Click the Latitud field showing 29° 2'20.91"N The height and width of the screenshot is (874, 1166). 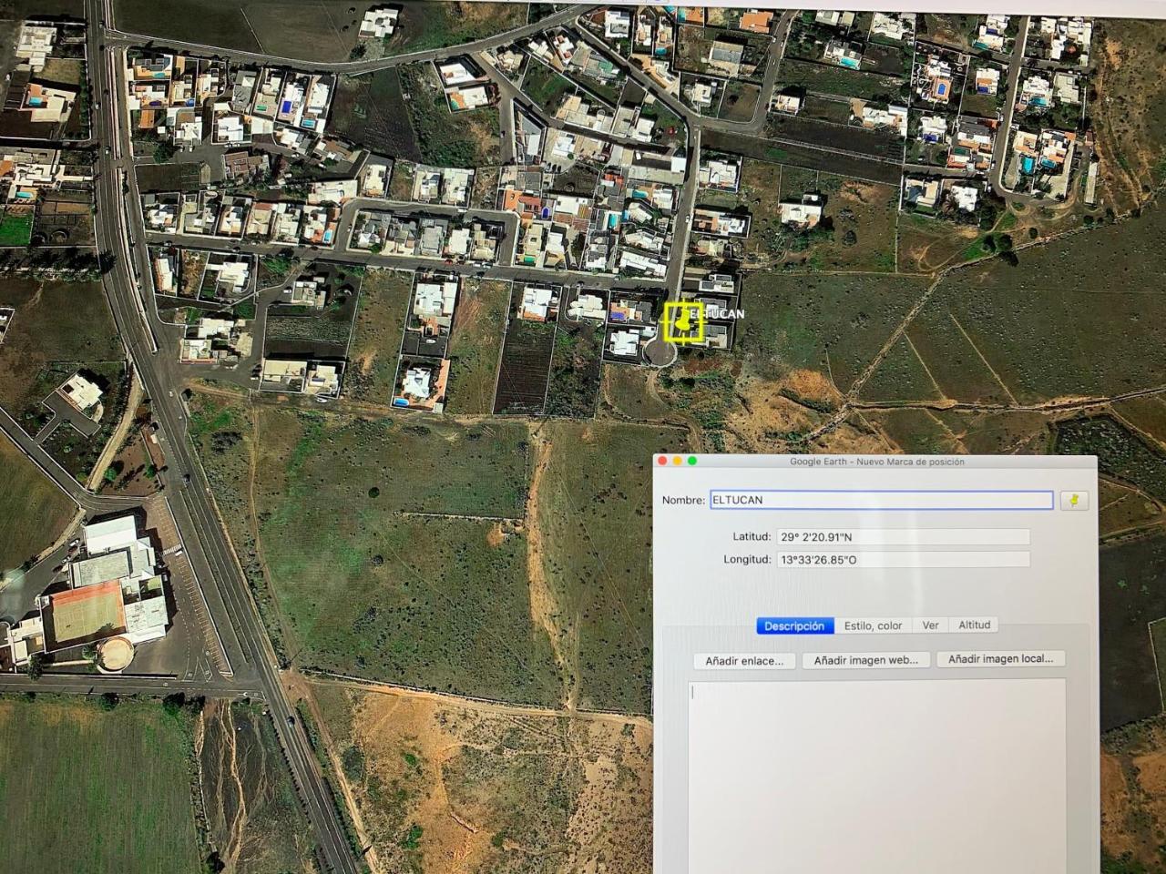(903, 537)
